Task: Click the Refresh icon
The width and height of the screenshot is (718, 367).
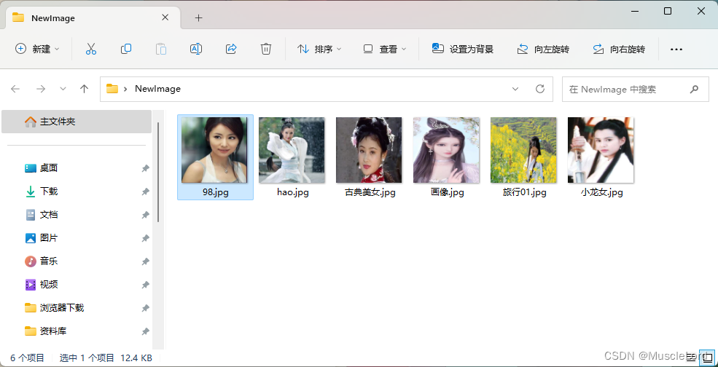Action: [x=540, y=89]
